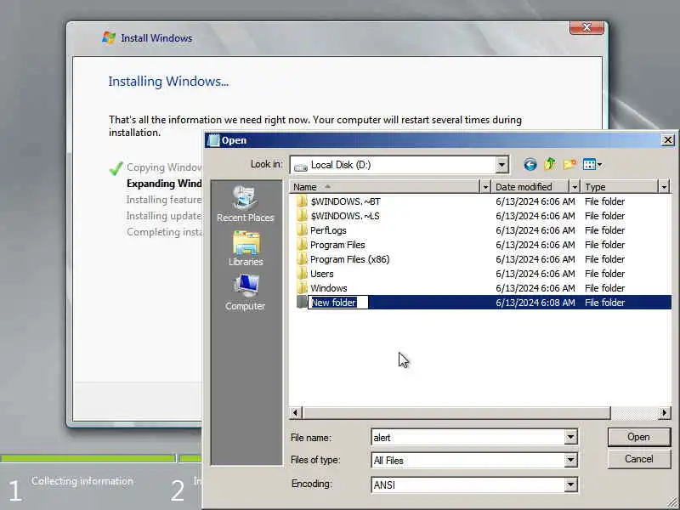Close the Install Windows window
680x510 pixels.
pyautogui.click(x=586, y=27)
